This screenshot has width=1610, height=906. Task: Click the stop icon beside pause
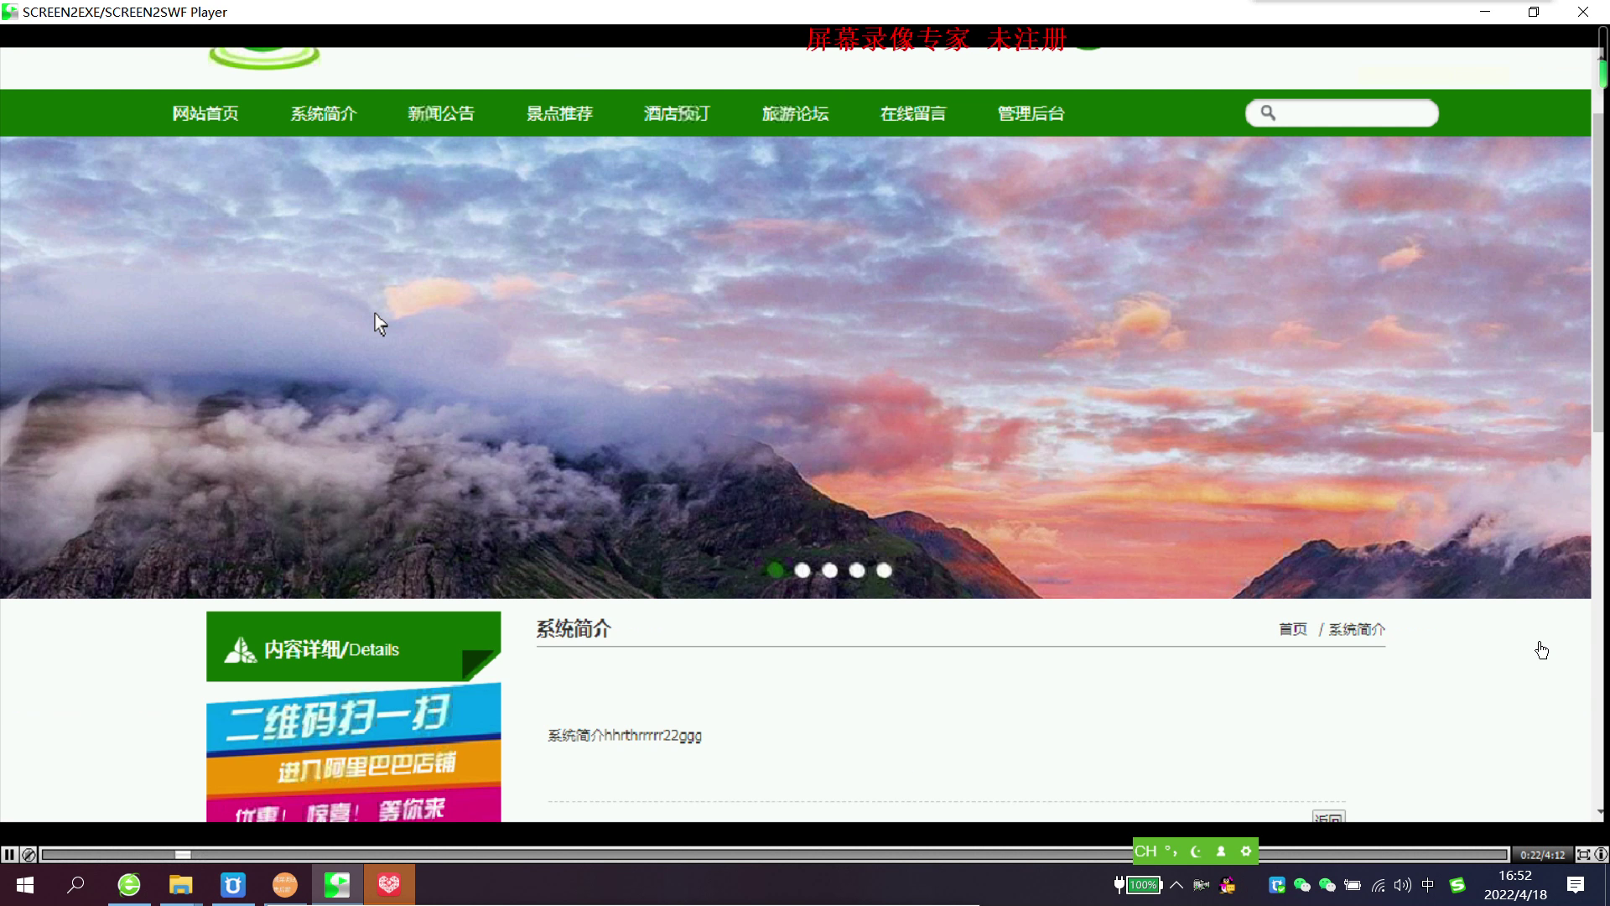tap(29, 854)
